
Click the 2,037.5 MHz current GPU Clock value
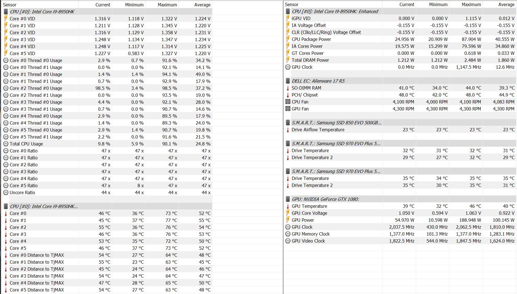click(x=402, y=227)
